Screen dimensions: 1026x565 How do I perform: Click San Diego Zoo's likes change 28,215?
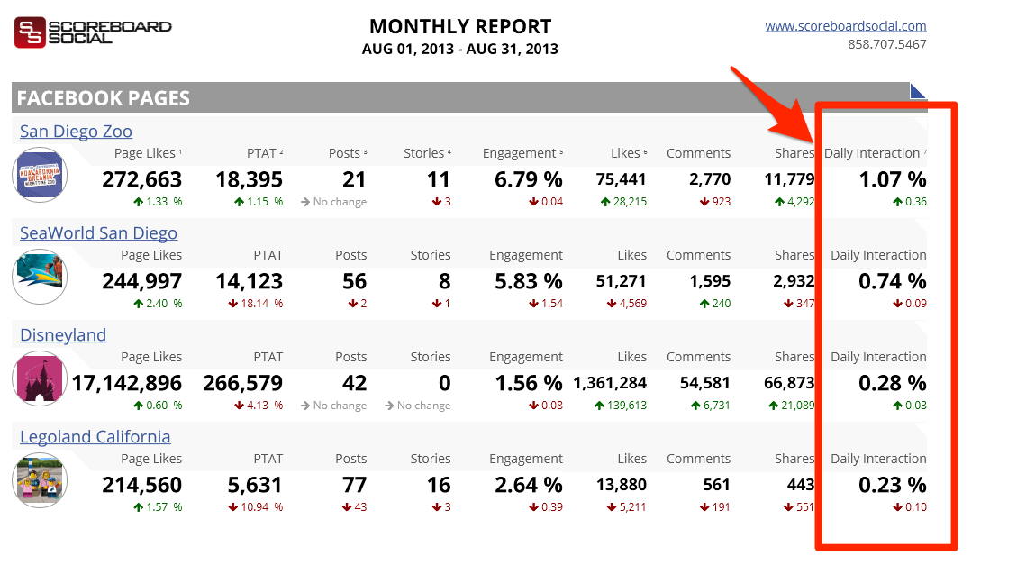pos(623,202)
